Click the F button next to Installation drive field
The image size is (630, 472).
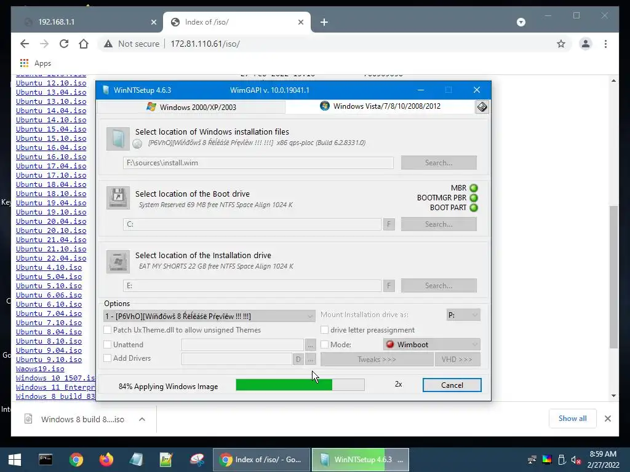point(389,286)
